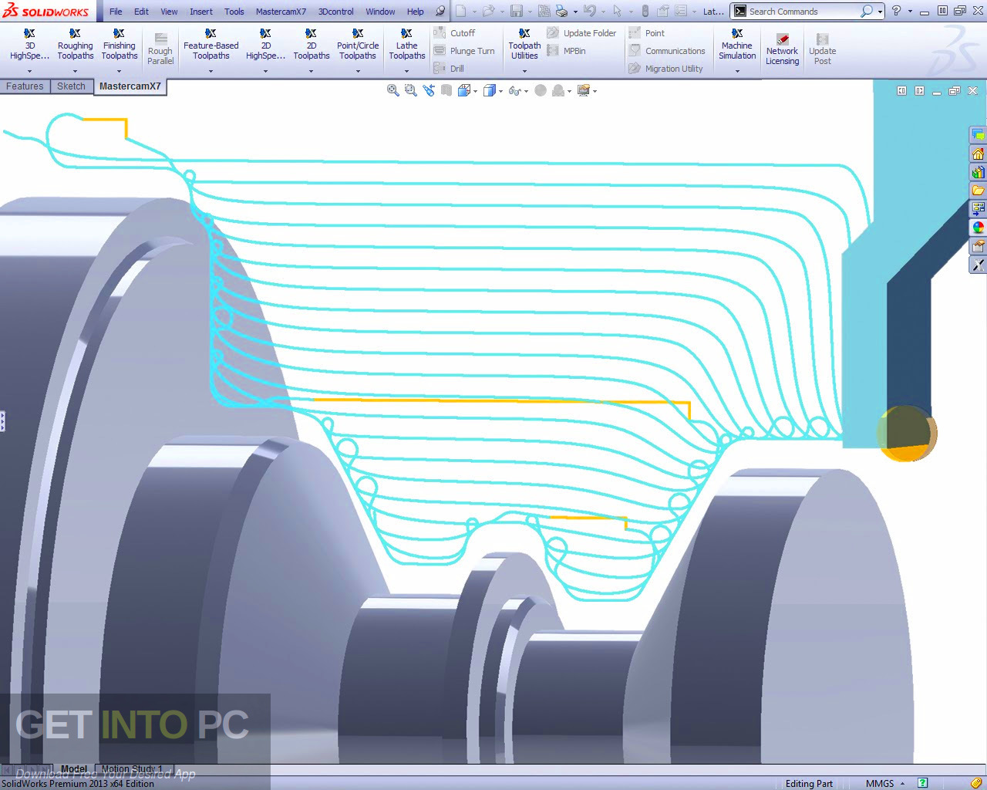
Task: Expand Lathe Toolpaths dropdown arrow
Action: click(x=406, y=72)
